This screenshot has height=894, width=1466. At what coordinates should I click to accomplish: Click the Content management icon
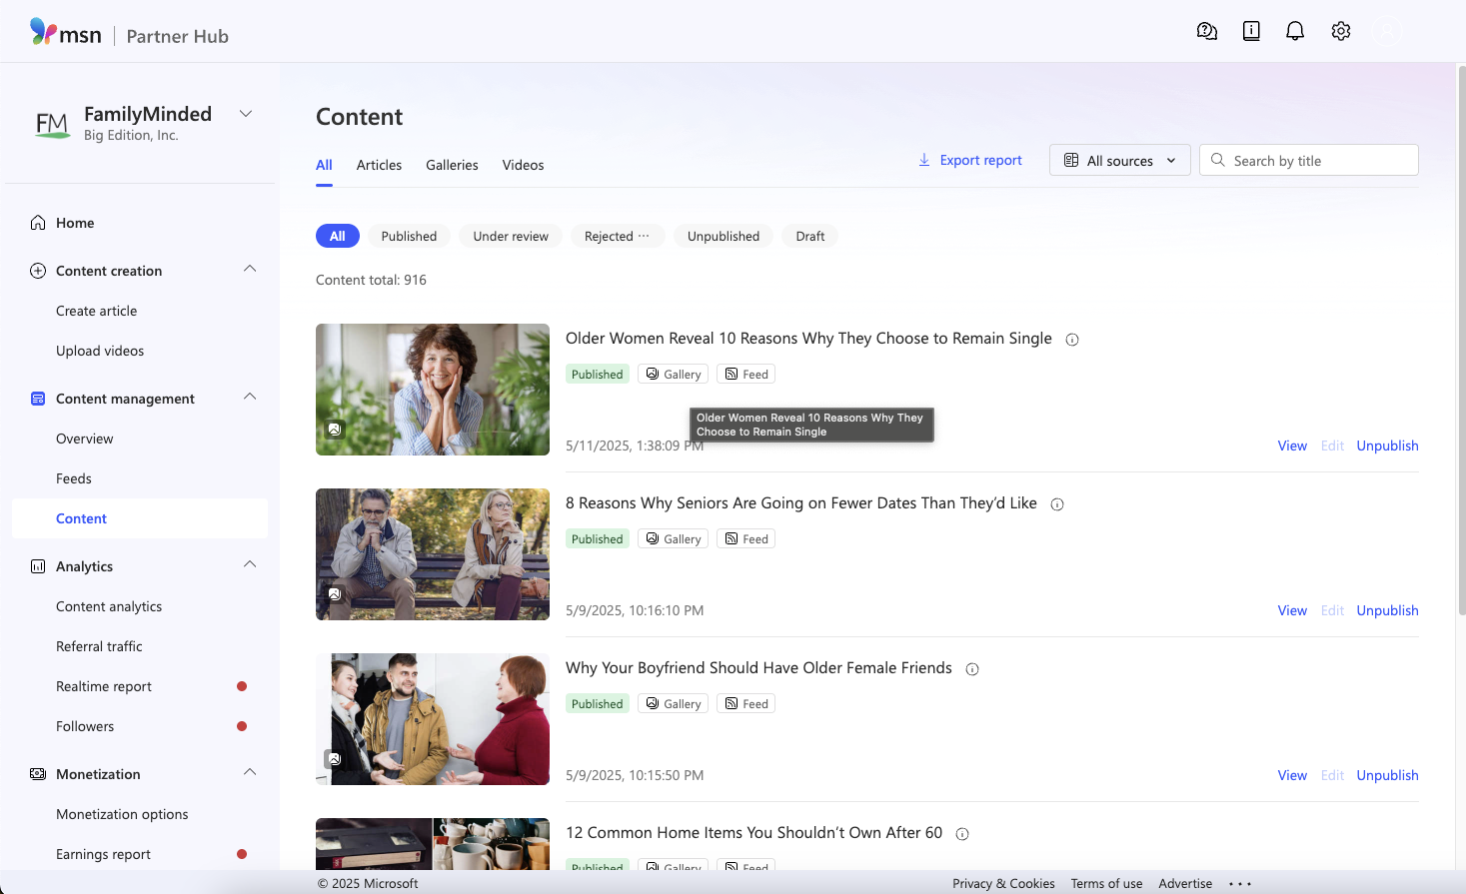pos(38,399)
